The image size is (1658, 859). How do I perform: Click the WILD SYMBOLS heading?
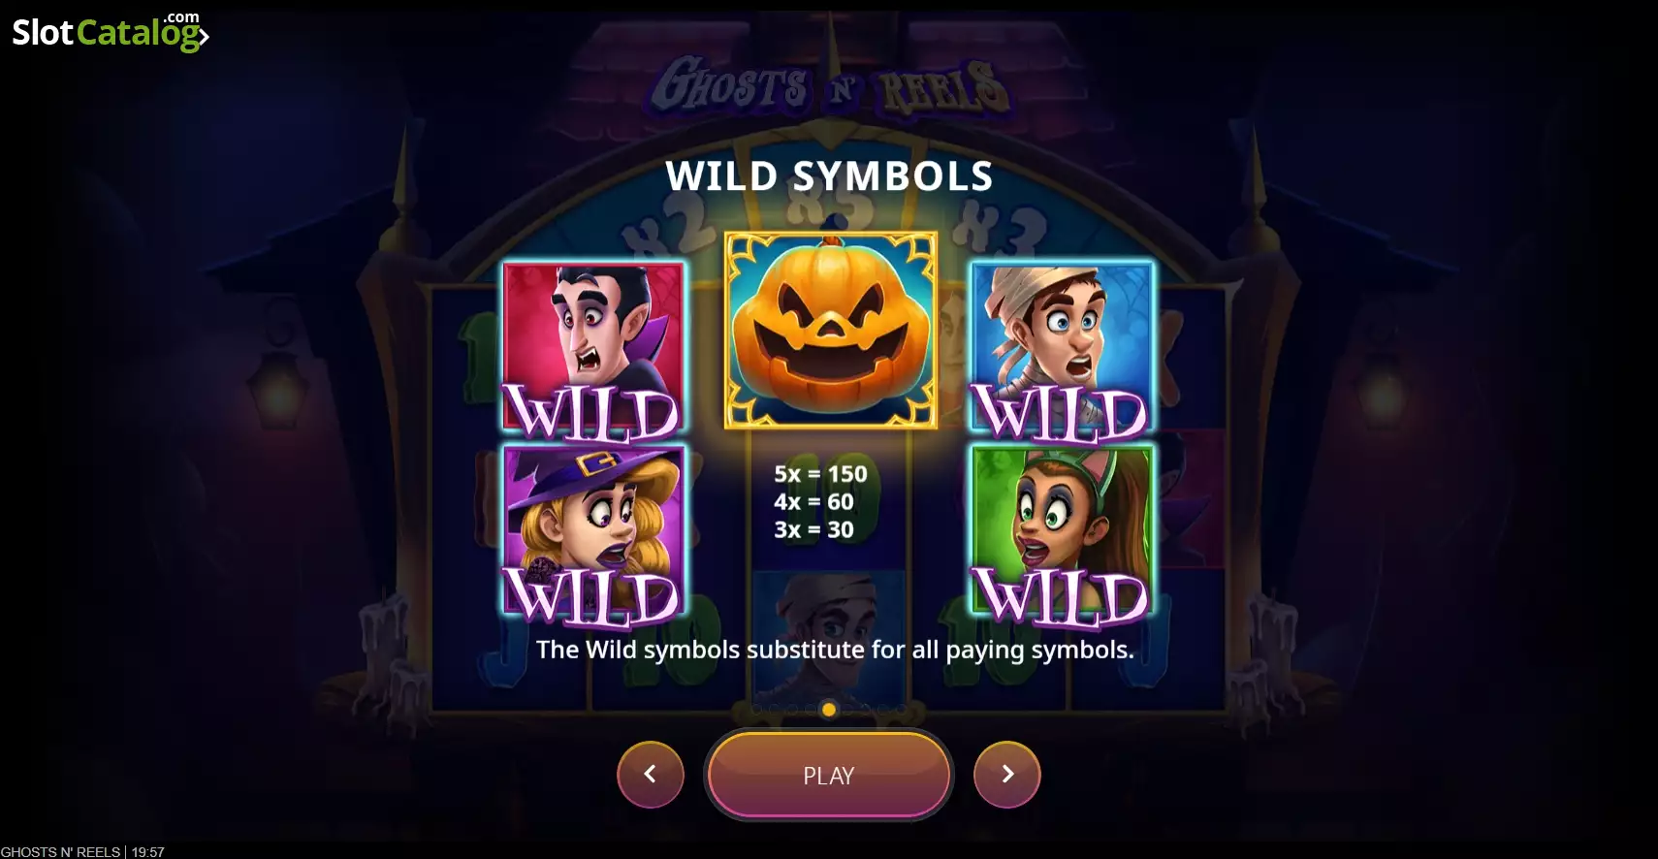829,176
